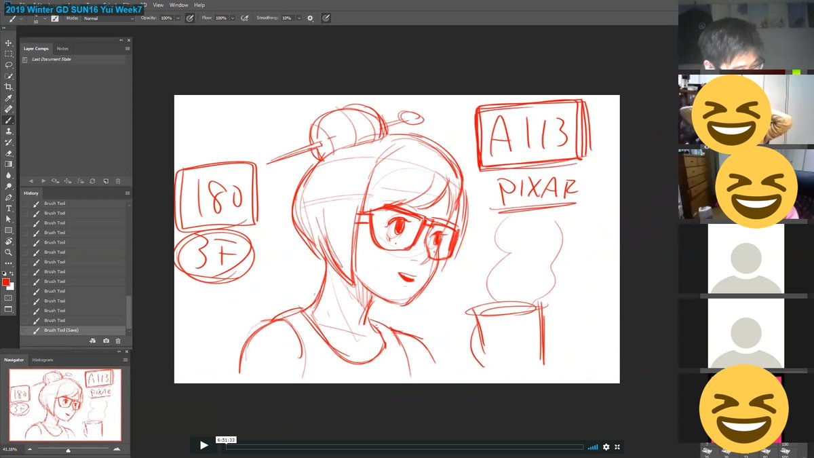This screenshot has width=814, height=458.
Task: Select the Dodge tool
Action: pos(9,186)
